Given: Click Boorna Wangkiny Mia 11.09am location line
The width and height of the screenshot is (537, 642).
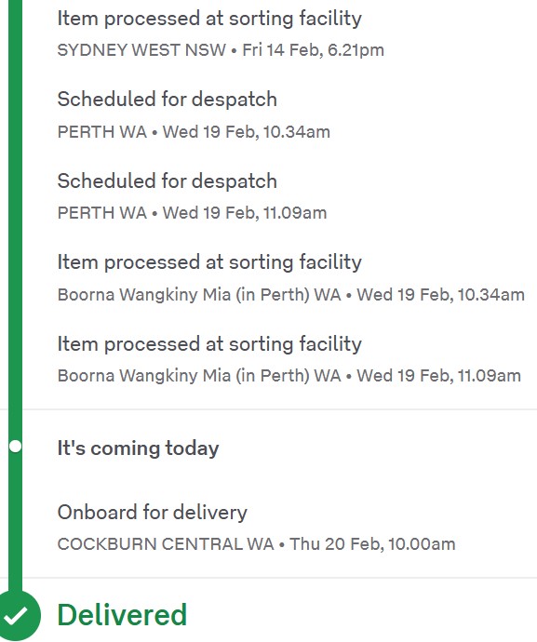Looking at the screenshot, I should click(289, 376).
